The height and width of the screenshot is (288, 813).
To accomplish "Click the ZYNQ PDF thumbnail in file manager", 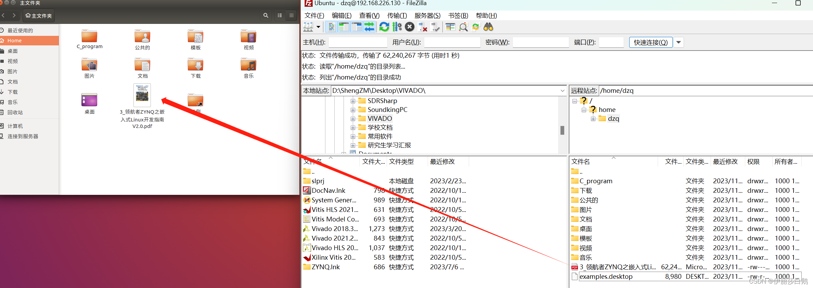I will point(142,95).
